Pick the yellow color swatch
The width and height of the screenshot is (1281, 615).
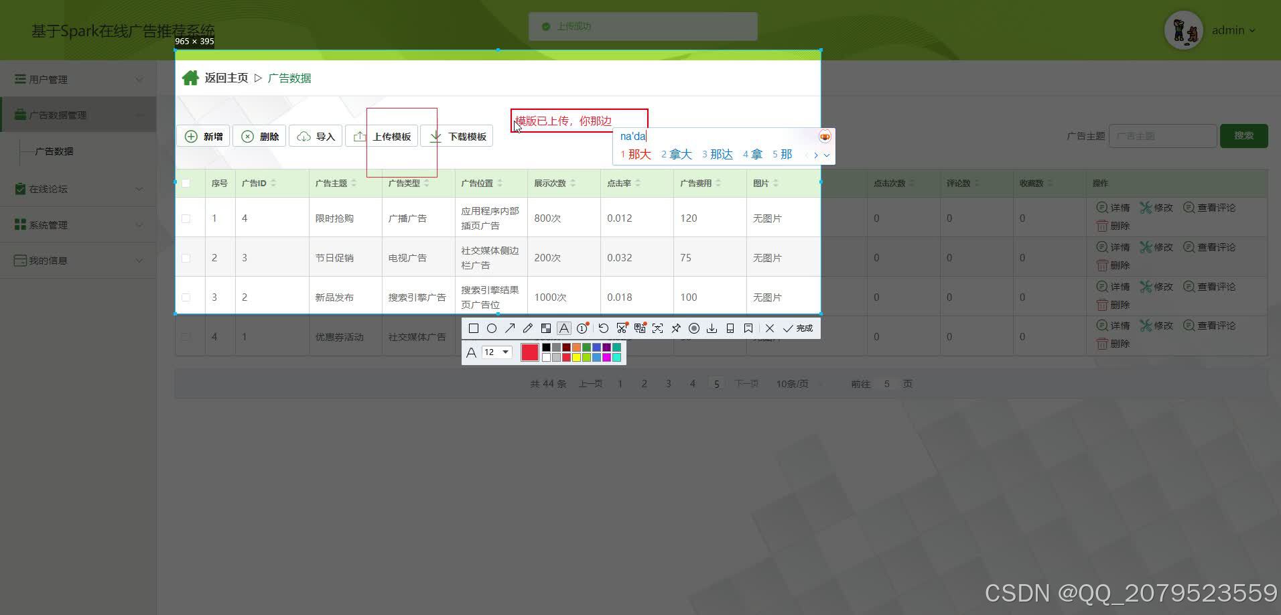click(577, 357)
